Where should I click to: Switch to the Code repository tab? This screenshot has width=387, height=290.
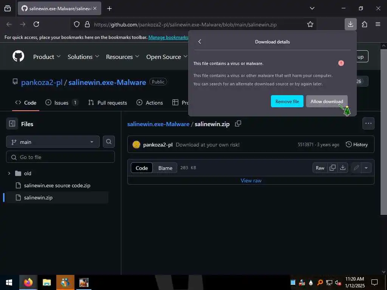coord(26,103)
